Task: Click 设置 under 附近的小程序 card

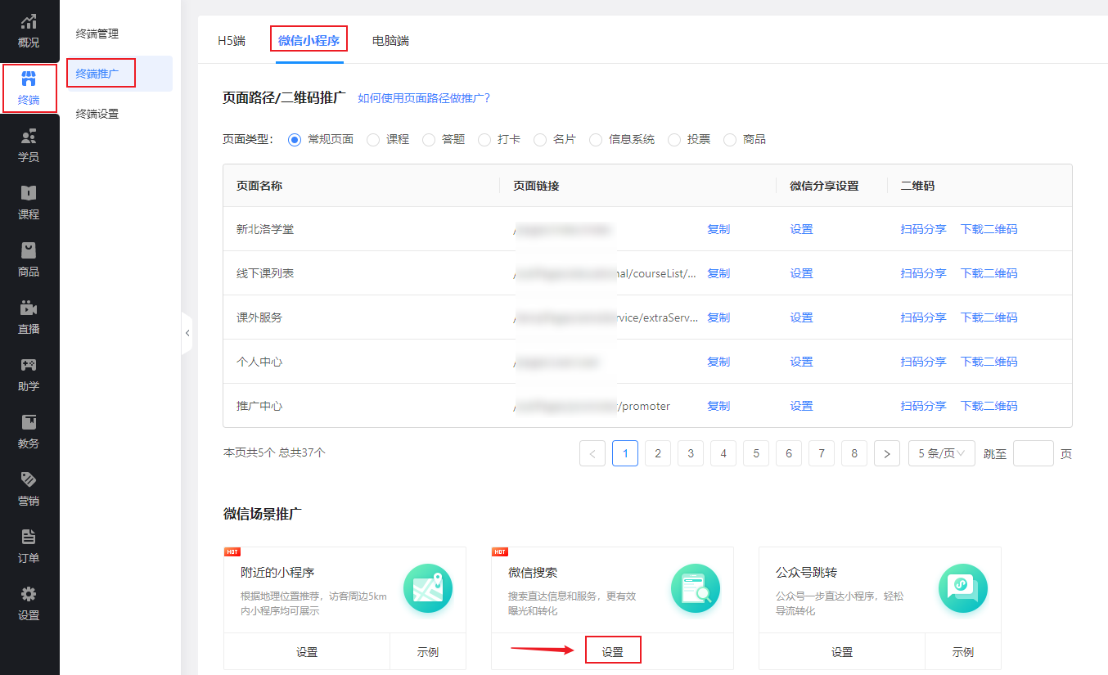Action: tap(307, 652)
